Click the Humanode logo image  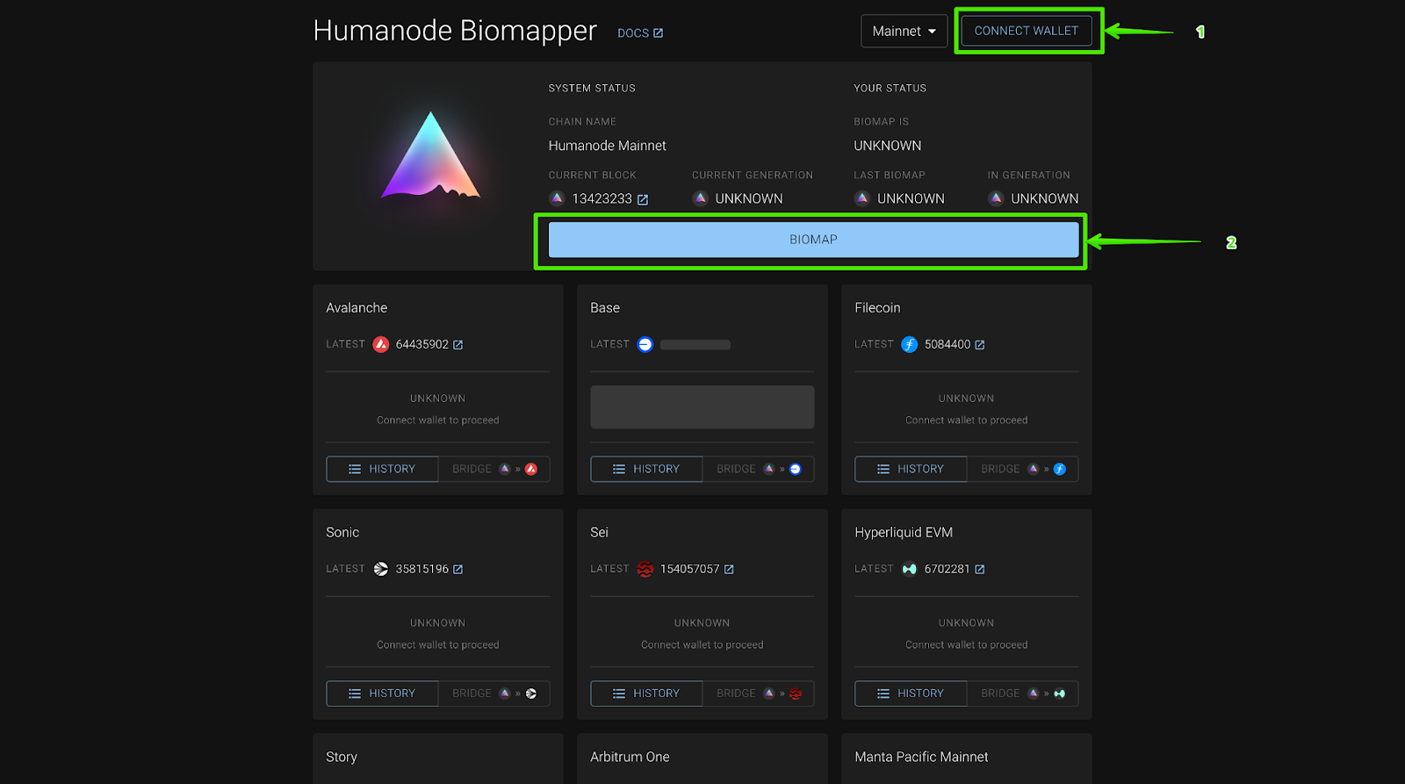pyautogui.click(x=430, y=155)
